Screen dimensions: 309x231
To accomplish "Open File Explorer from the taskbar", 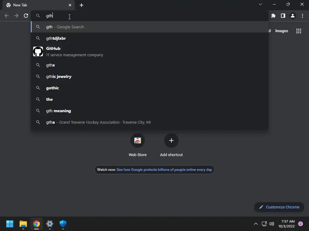I will point(23,224).
